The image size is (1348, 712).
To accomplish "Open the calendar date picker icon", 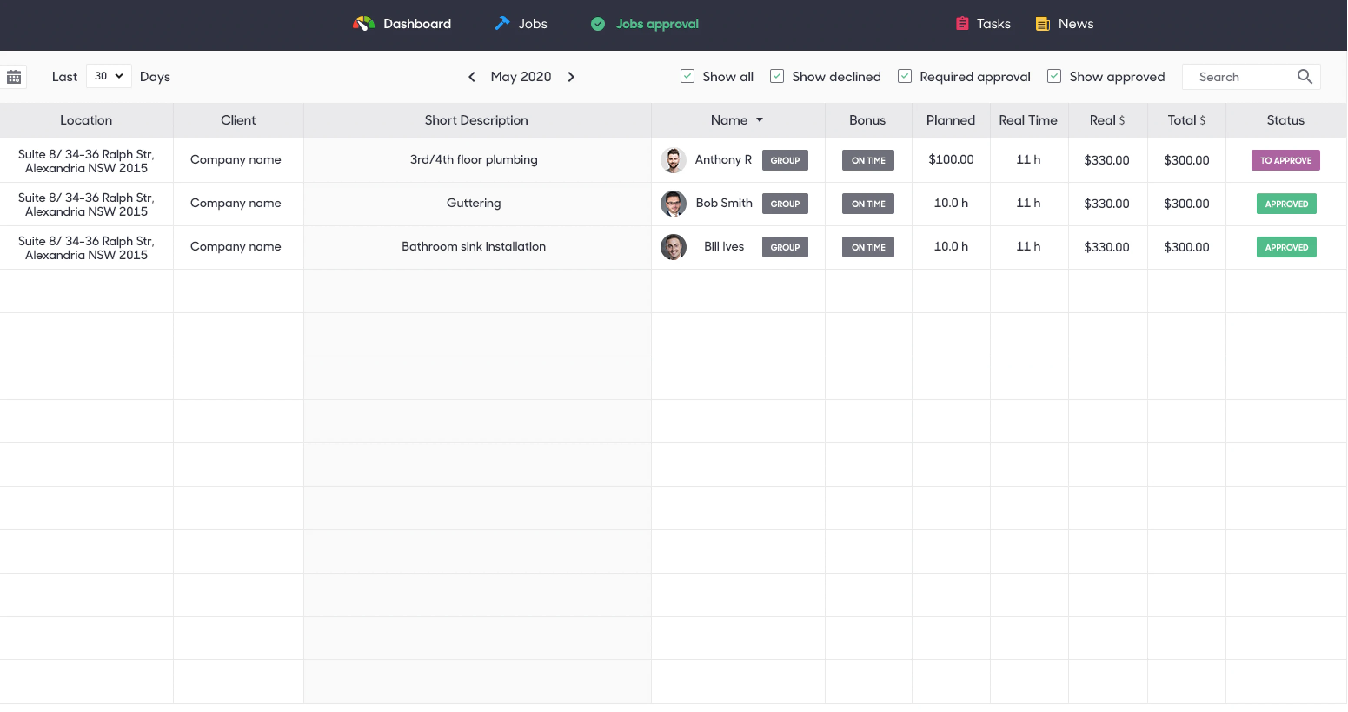I will point(13,76).
